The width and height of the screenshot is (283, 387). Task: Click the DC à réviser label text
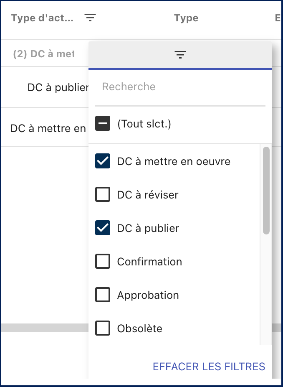[148, 195]
